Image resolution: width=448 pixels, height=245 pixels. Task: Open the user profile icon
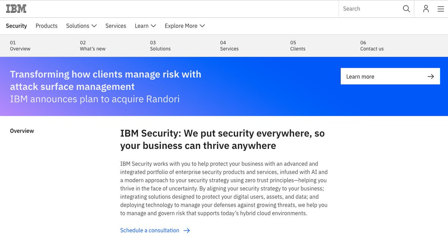tap(426, 9)
